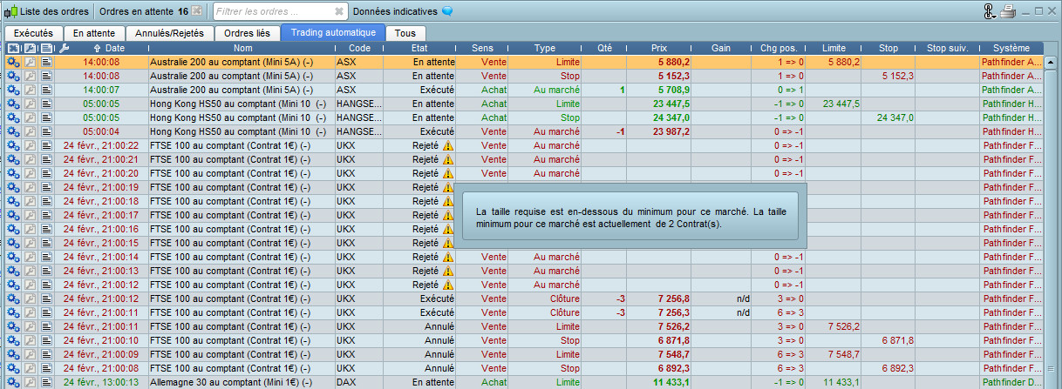The image size is (1062, 389).
Task: Click the warning icon on the 21:00:20 row
Action: (x=448, y=174)
